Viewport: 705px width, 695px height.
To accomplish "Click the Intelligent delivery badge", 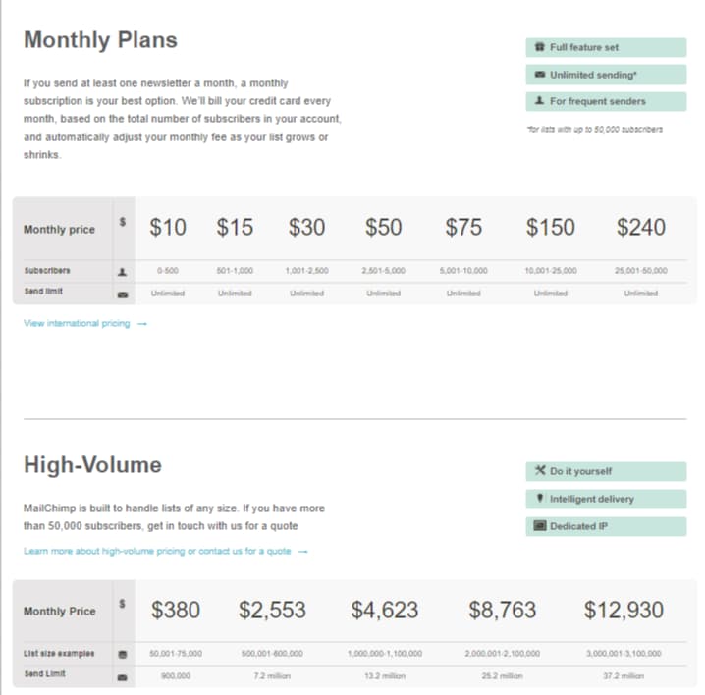I will [x=605, y=499].
